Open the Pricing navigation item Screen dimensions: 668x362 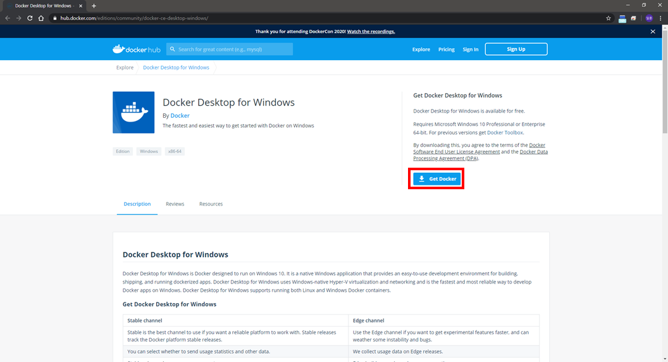point(447,49)
